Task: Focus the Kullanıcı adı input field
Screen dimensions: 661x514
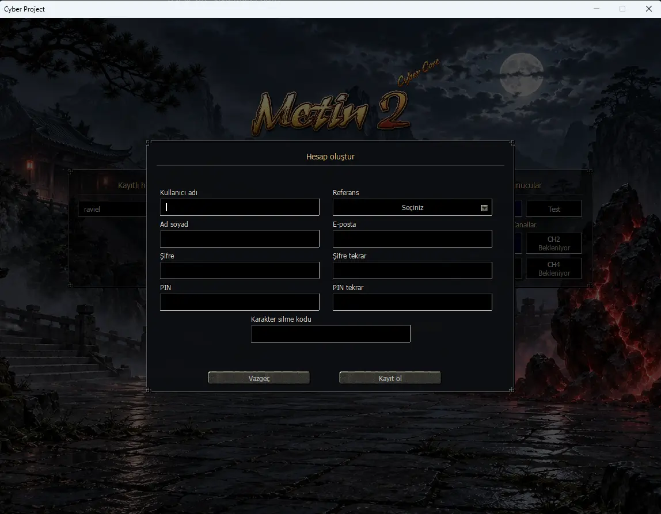Action: pos(240,207)
